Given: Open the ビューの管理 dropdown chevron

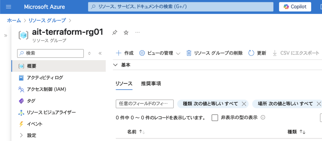Looking at the screenshot, I should click(x=178, y=54).
